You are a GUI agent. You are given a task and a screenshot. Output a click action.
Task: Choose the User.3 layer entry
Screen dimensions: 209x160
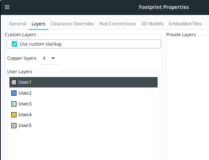coord(83,104)
